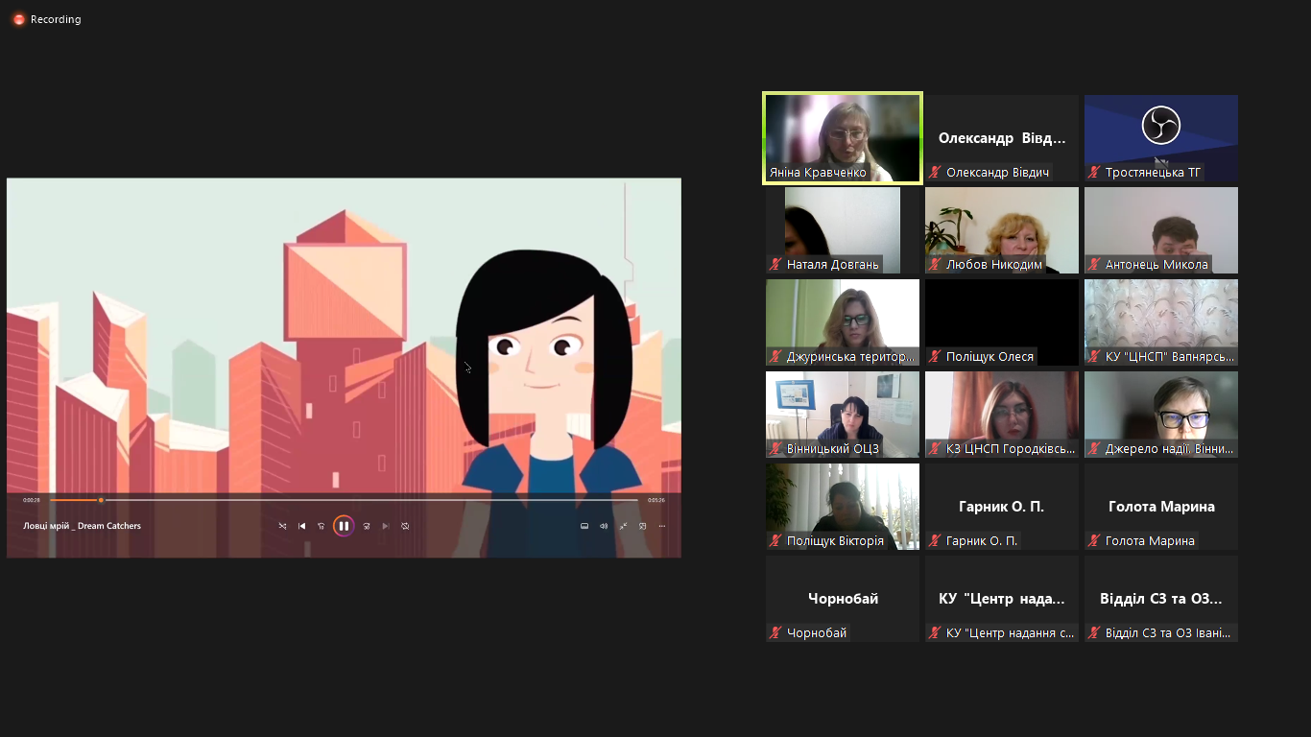Seek to the middle of the video progress bar
The height and width of the screenshot is (737, 1311).
344,500
